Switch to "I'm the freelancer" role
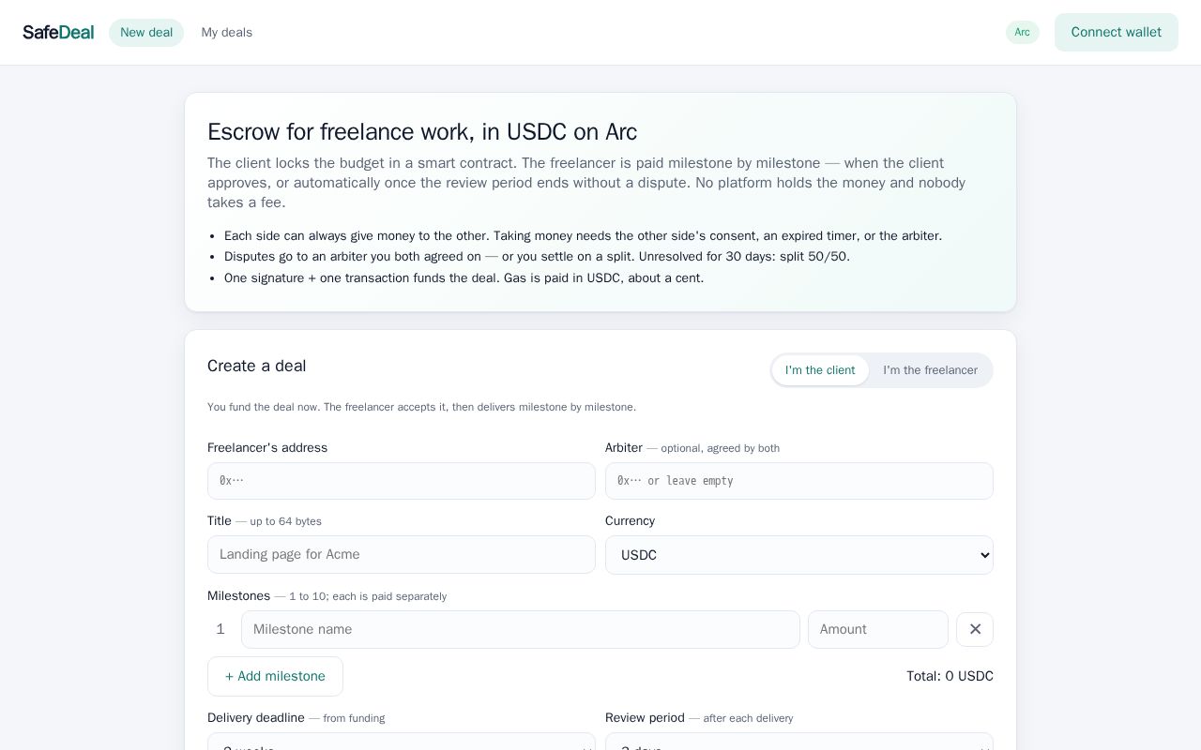 [930, 370]
